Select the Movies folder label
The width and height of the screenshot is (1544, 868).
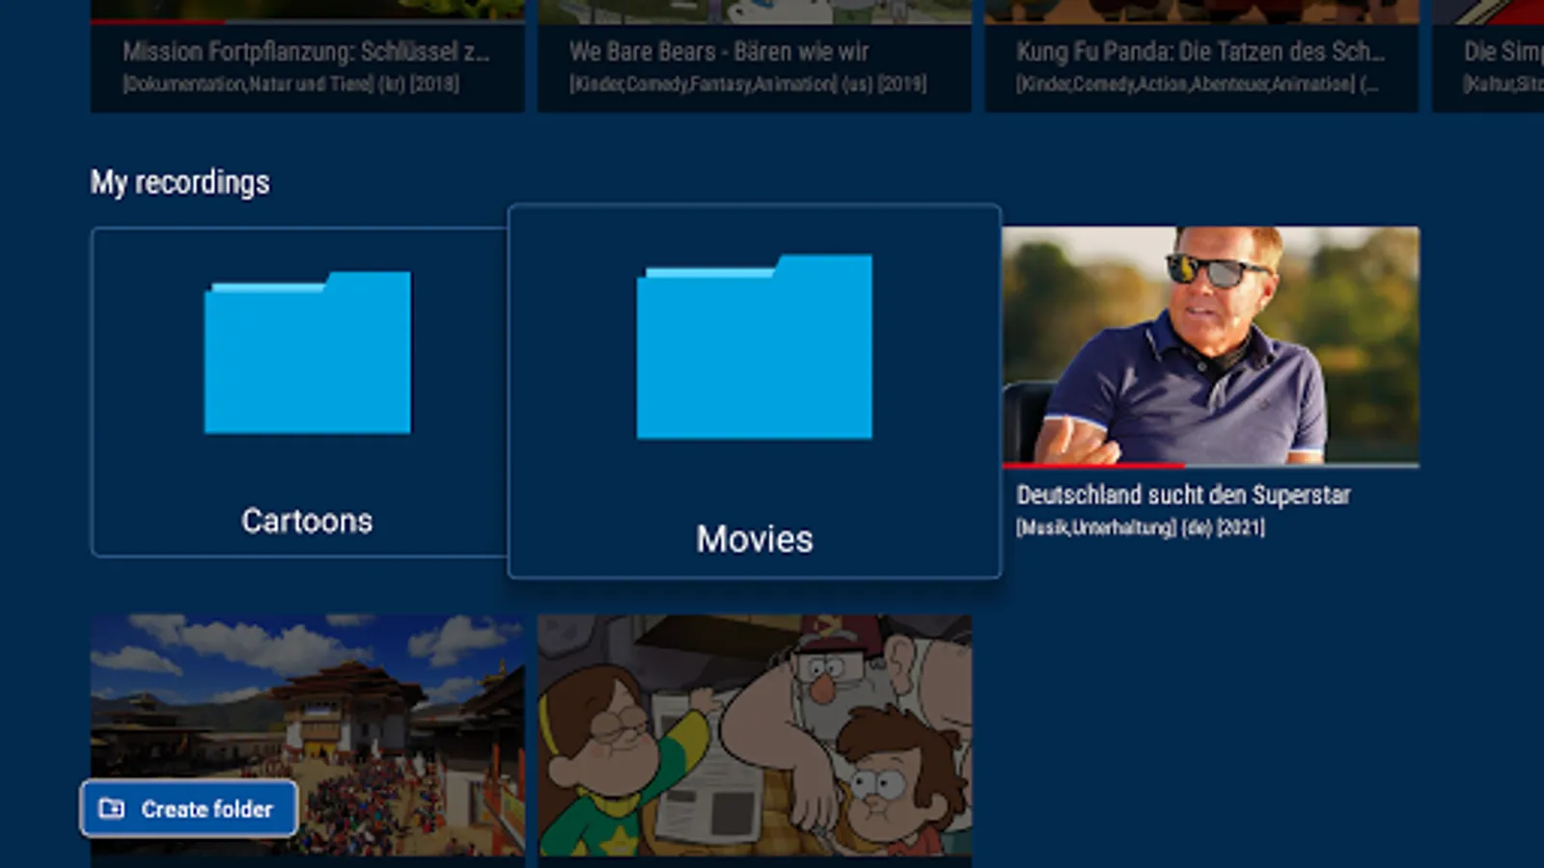pyautogui.click(x=755, y=539)
